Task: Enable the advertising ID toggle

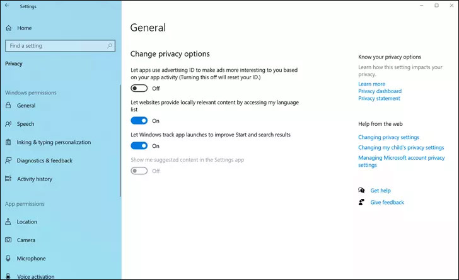Action: click(139, 89)
